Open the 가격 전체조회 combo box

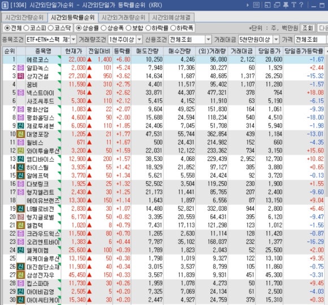tap(310, 40)
